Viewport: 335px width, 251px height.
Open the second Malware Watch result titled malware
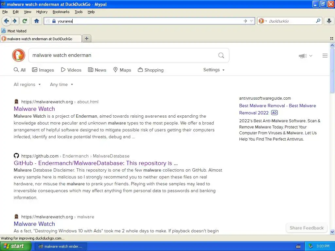click(x=34, y=224)
